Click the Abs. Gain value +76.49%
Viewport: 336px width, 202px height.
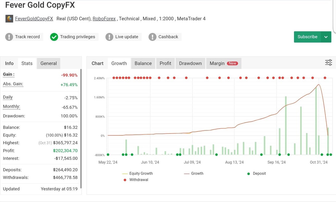click(x=69, y=85)
